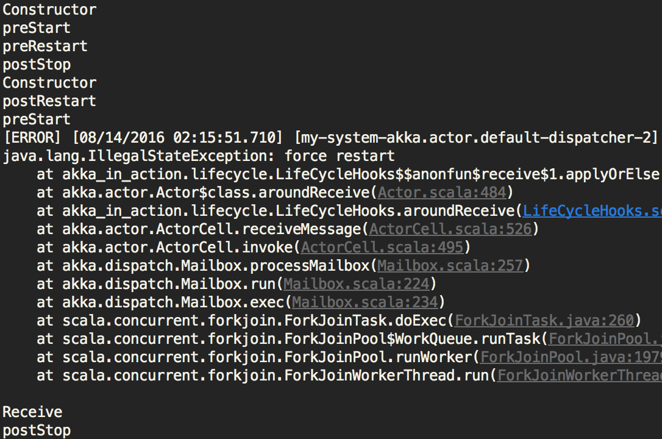
Task: Go to Mailbox.scala:224 source
Action: 357,284
